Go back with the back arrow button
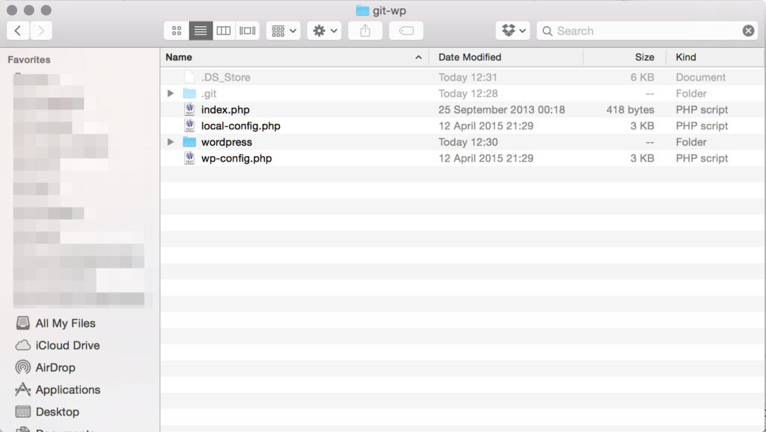This screenshot has height=432, width=766. (18, 31)
